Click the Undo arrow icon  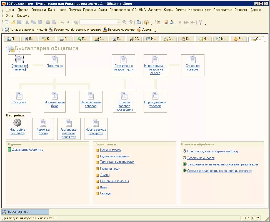coord(62,22)
